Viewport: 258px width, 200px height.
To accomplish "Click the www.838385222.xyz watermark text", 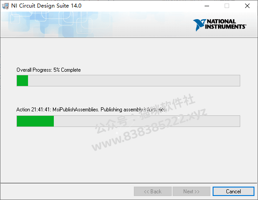I will pos(149,130).
